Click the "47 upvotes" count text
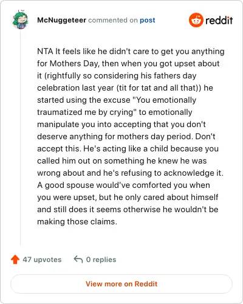Viewport: 243px width, 304px height. pyautogui.click(x=42, y=260)
